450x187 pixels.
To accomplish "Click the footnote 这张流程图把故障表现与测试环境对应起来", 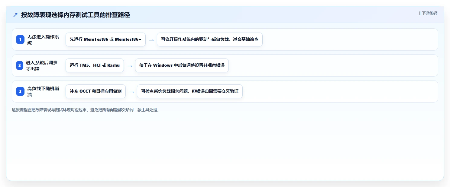I will pyautogui.click(x=86, y=110).
